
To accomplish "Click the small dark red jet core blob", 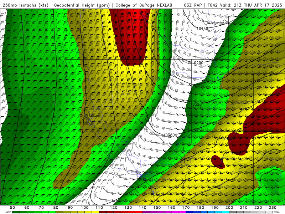I will (218, 162).
